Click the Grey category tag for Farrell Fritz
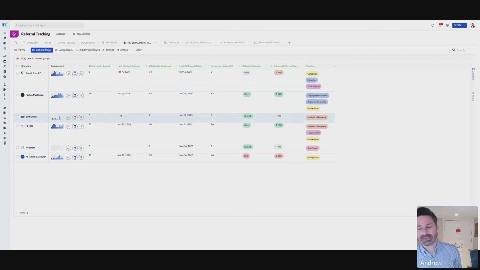Viewport: 480px width, 270px height. point(246,72)
